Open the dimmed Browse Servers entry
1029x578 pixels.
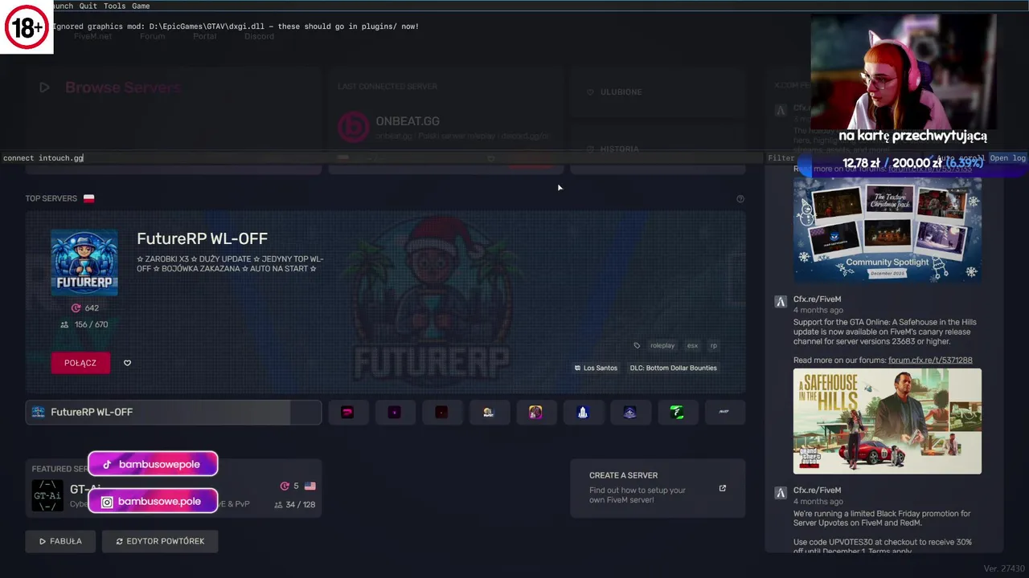coord(122,88)
